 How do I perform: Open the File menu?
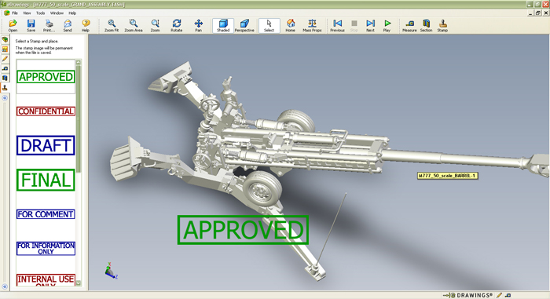click(15, 13)
